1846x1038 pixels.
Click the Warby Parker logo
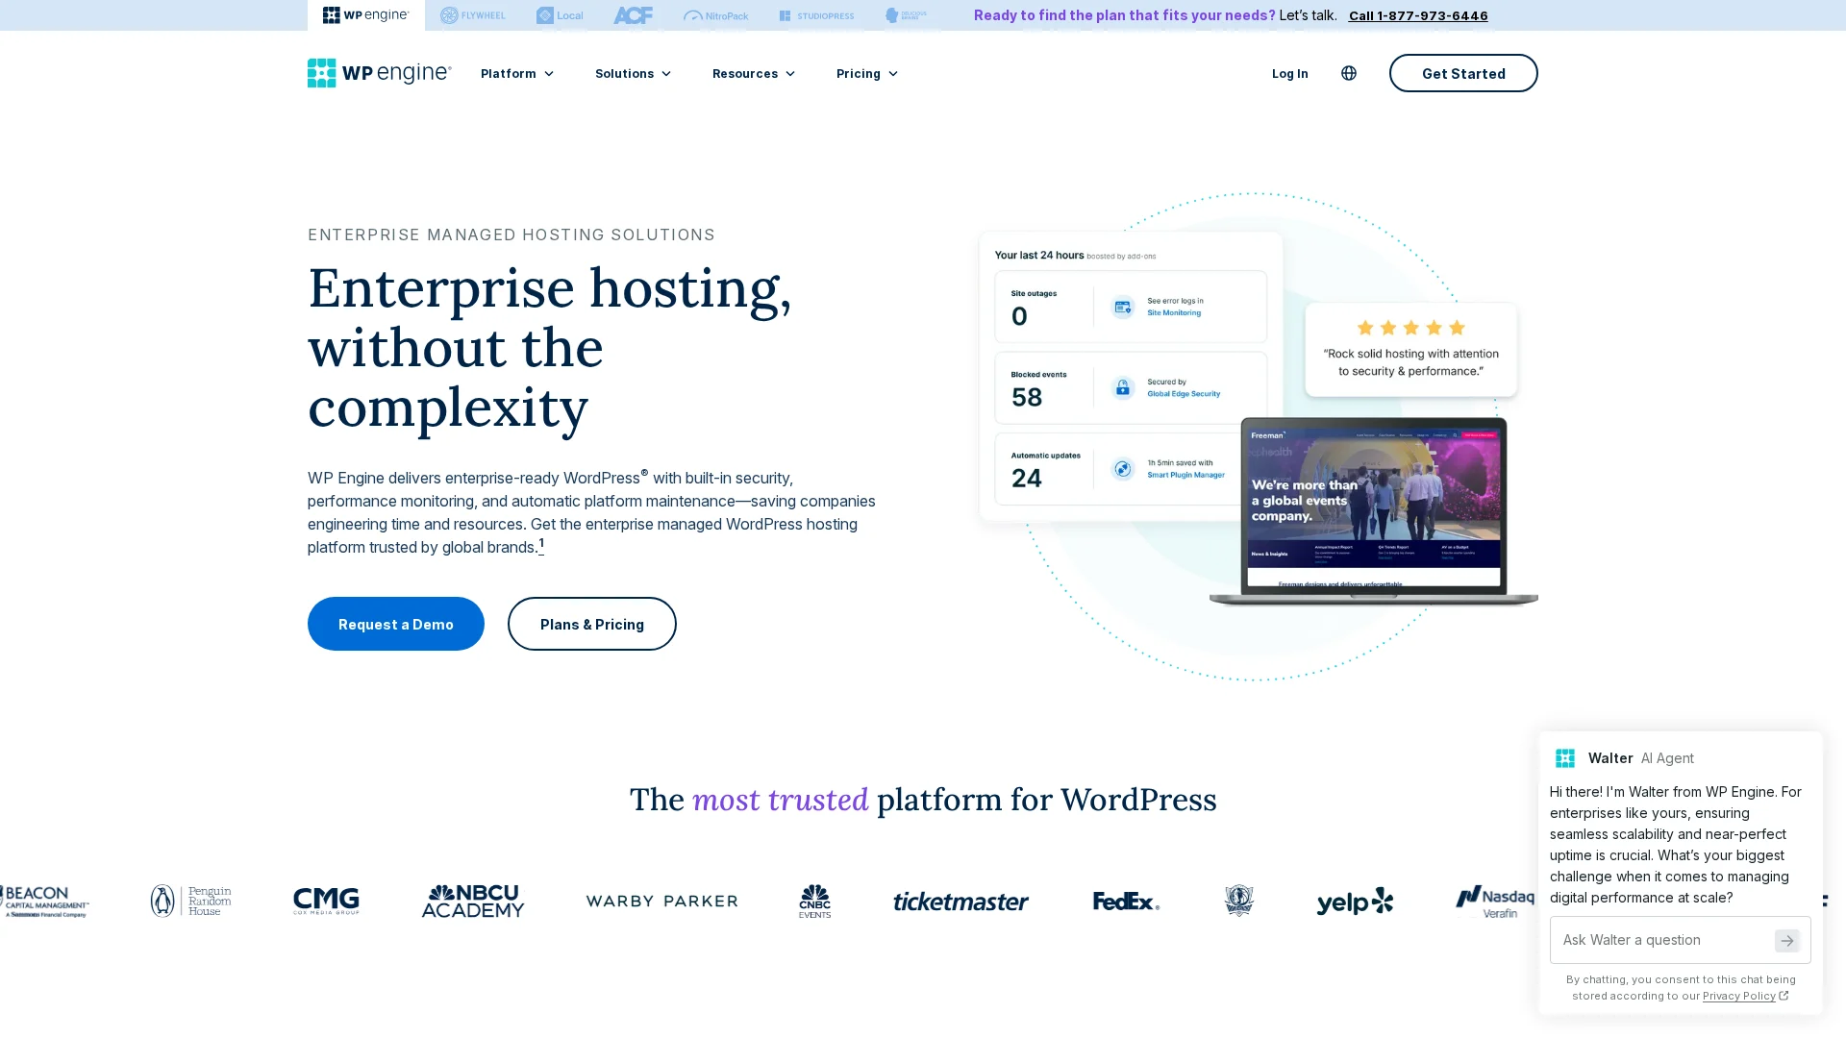click(x=661, y=901)
